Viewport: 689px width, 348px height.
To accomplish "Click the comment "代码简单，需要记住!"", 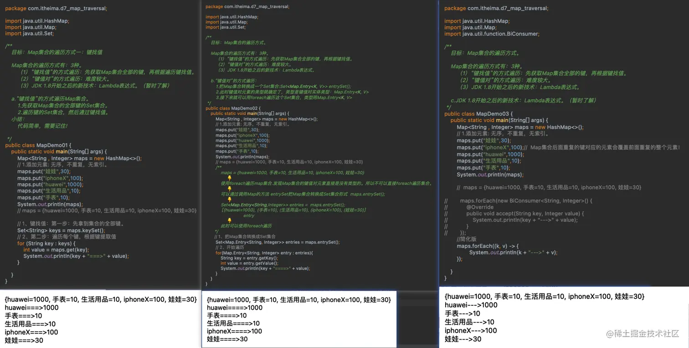I will (x=42, y=125).
